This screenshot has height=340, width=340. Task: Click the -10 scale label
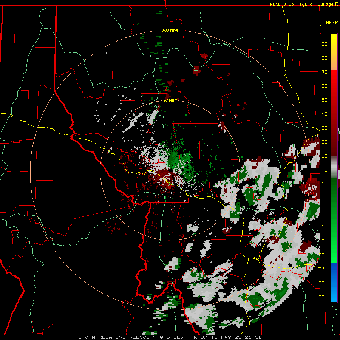click(x=323, y=184)
